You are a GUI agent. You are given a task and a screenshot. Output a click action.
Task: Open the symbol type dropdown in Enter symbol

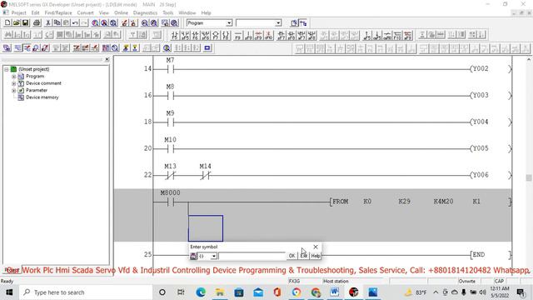(x=214, y=256)
